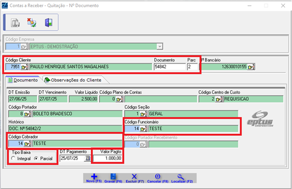Open lookup for Código Plano de Contas
This screenshot has height=189, width=292.
pyautogui.click(x=119, y=99)
